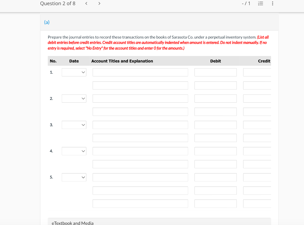Viewport: 304px width, 225px height.
Task: Click second Debit field of entry 3
Action: 216,138
